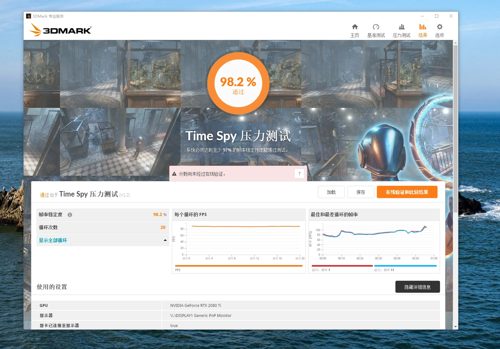Viewport: 500px width, 349px height.
Task: Click the info icon beside 帧率稳定度
Action: pyautogui.click(x=70, y=215)
